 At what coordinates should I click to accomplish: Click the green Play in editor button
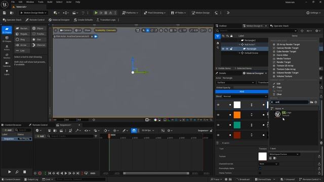tap(96, 13)
